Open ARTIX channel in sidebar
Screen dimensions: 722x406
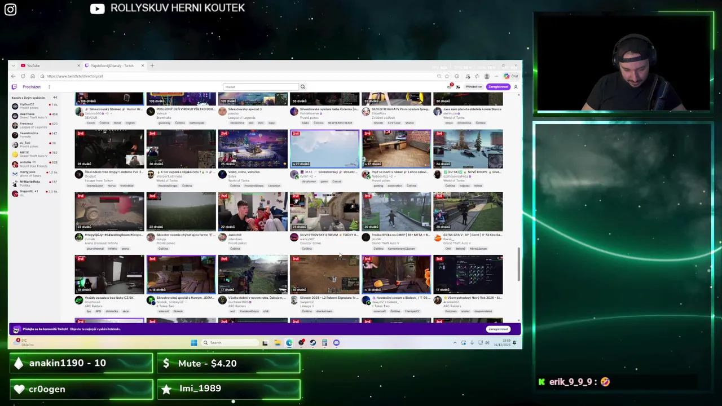34,153
